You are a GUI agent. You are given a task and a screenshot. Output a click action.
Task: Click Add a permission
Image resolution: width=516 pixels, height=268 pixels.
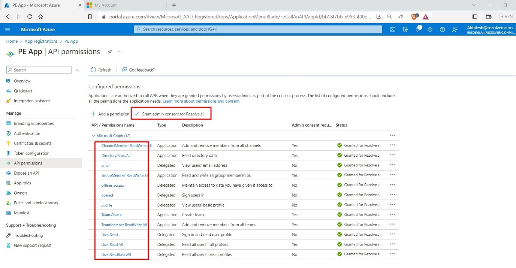click(x=110, y=114)
